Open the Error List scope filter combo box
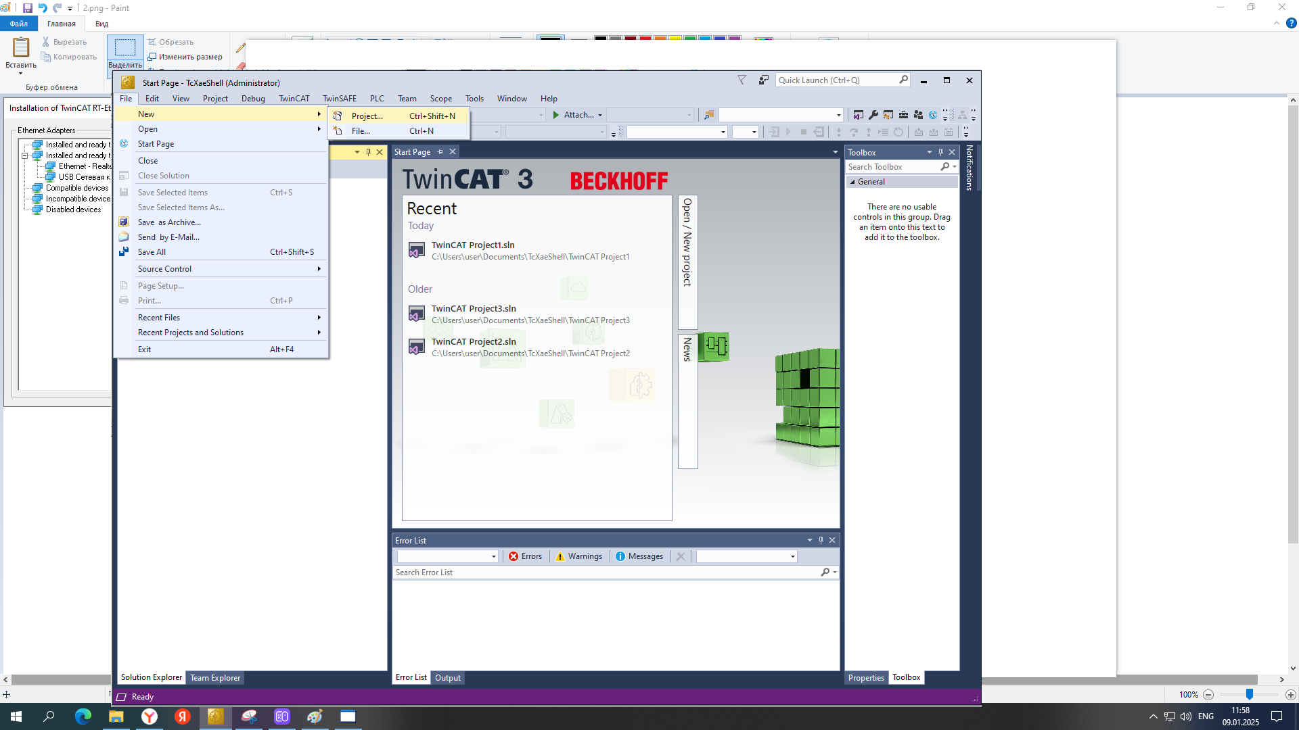 447,556
